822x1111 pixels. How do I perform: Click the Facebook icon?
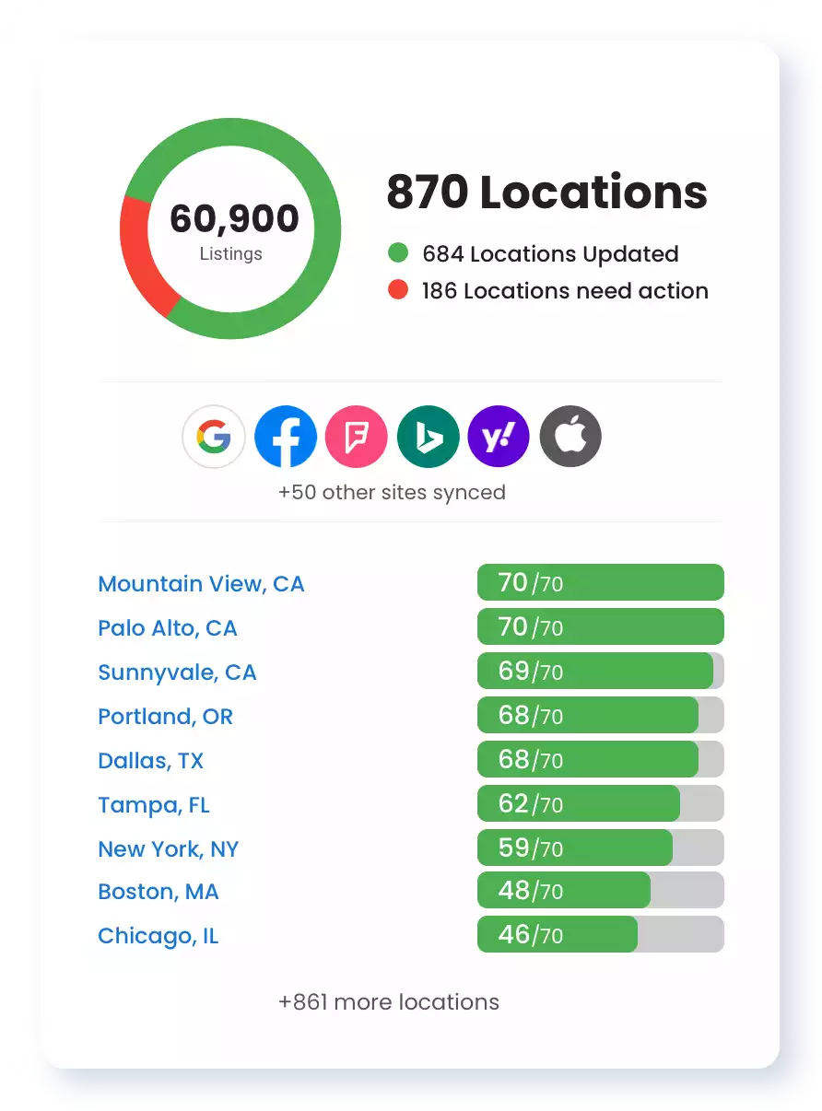(x=286, y=438)
